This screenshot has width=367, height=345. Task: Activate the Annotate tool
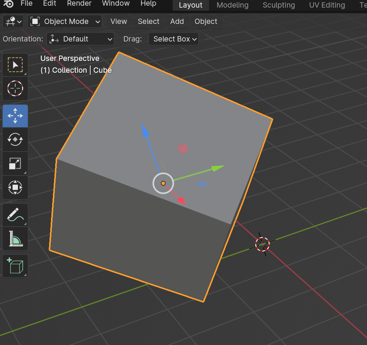(x=15, y=215)
